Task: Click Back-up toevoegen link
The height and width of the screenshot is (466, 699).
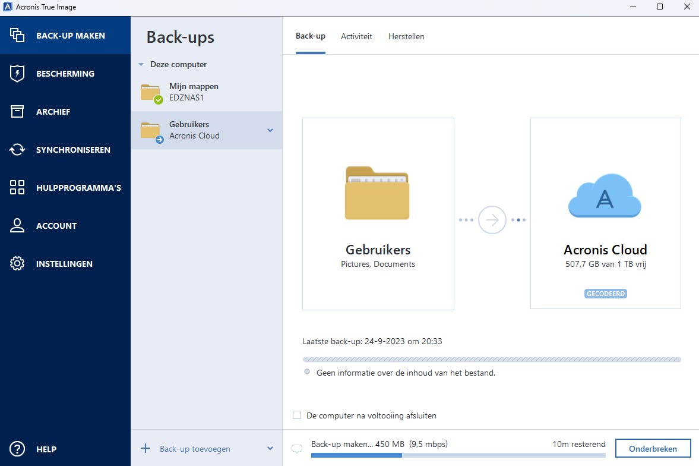Action: point(195,449)
